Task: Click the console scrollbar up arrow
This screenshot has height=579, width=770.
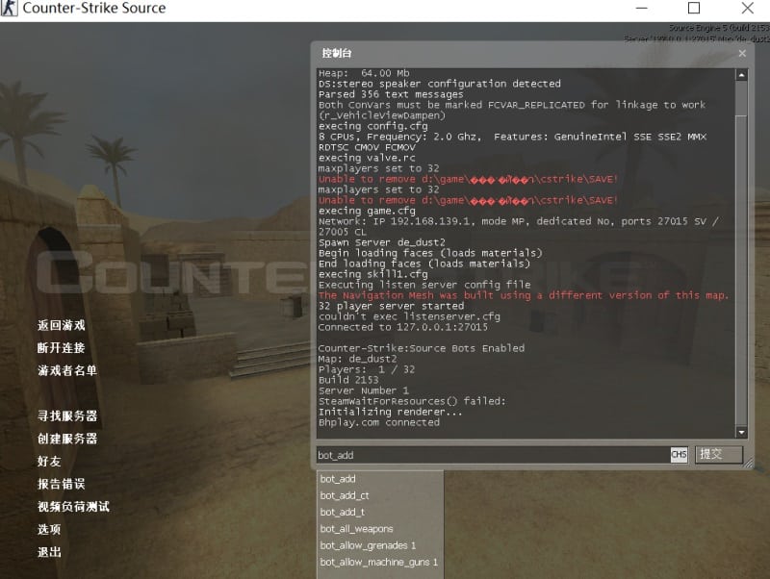Action: coord(741,75)
